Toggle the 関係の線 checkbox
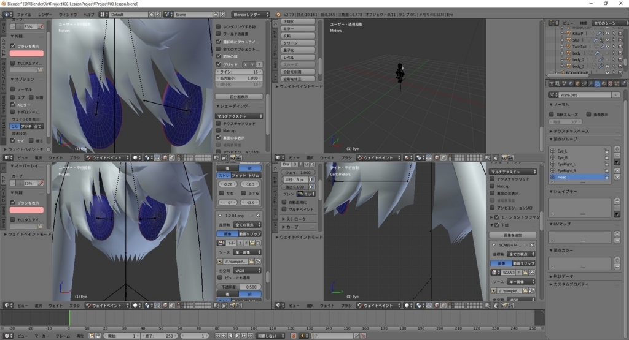 pyautogui.click(x=219, y=56)
